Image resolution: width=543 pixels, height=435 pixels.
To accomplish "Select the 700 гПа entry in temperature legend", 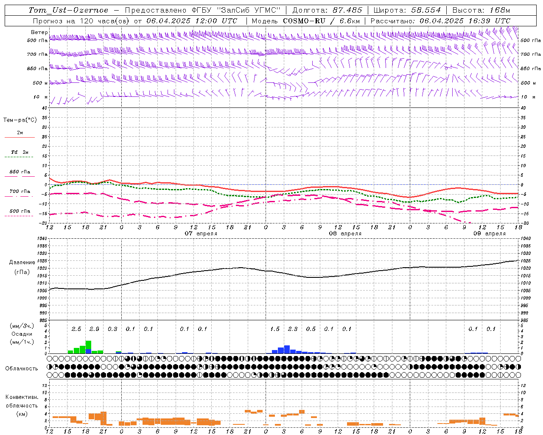I will 20,192.
